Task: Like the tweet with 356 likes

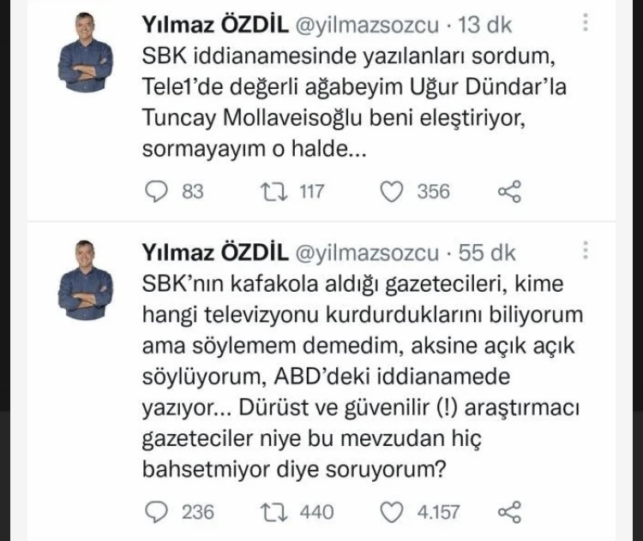Action: tap(392, 191)
